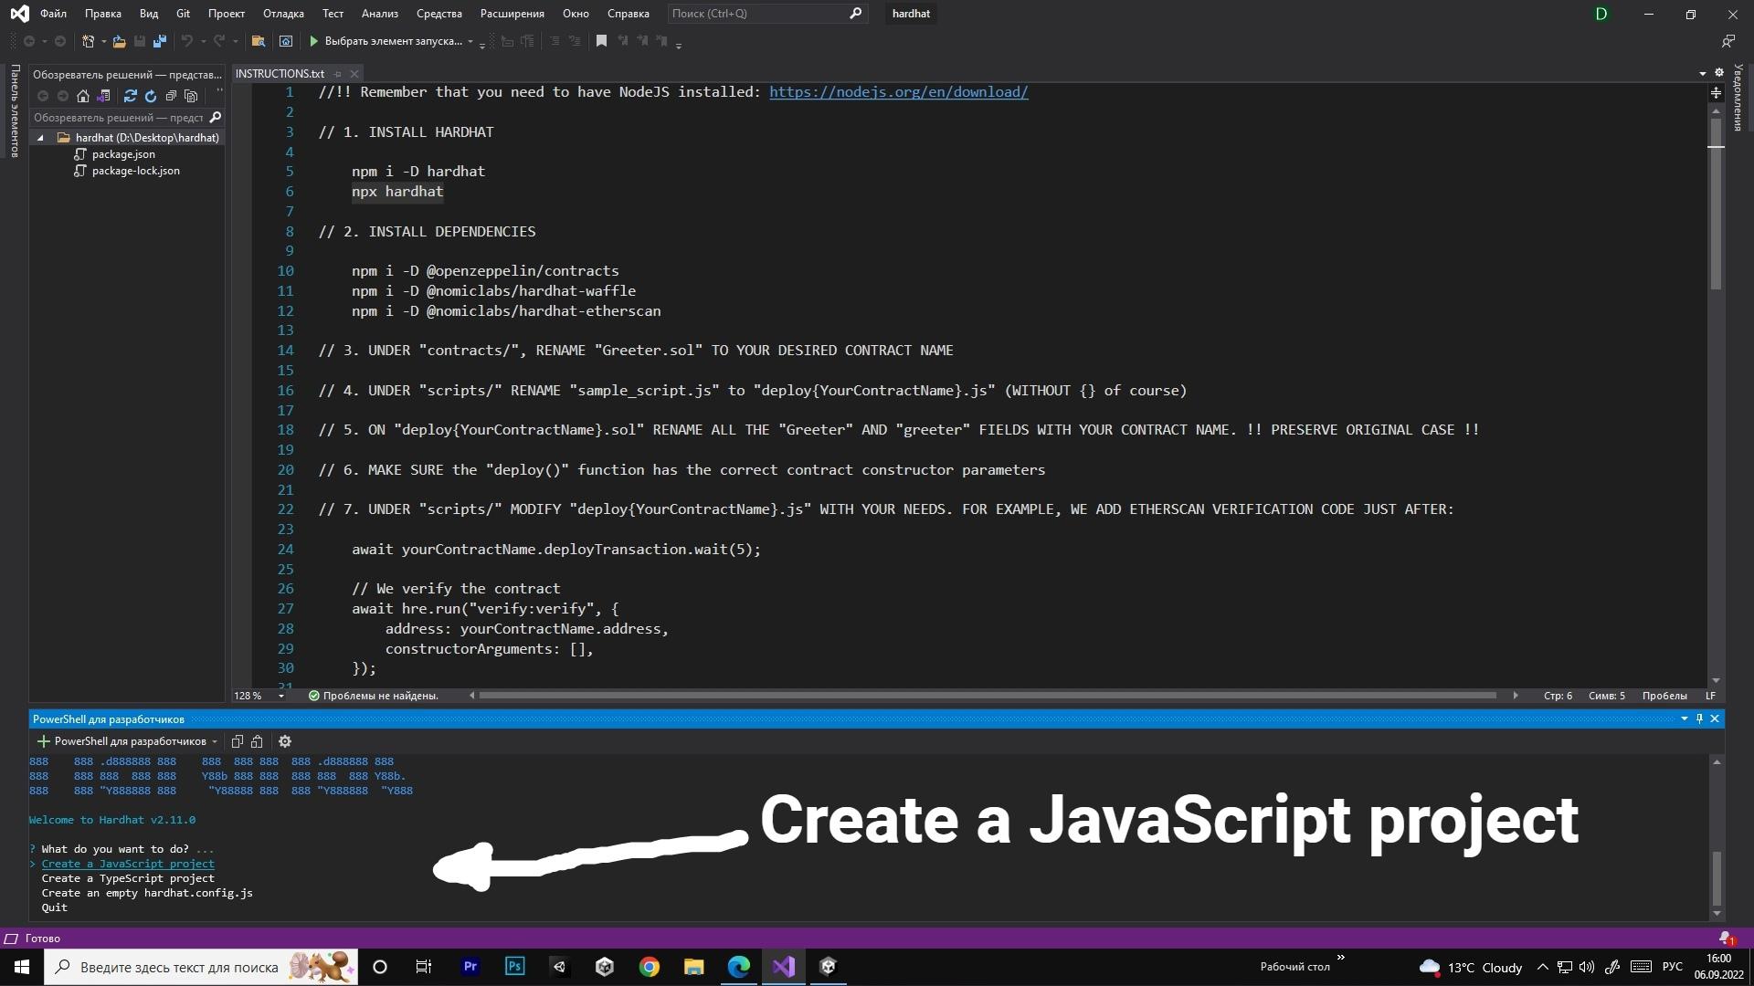The image size is (1754, 986).
Task: Collapse the hardhat folder tree node
Action: tap(40, 138)
